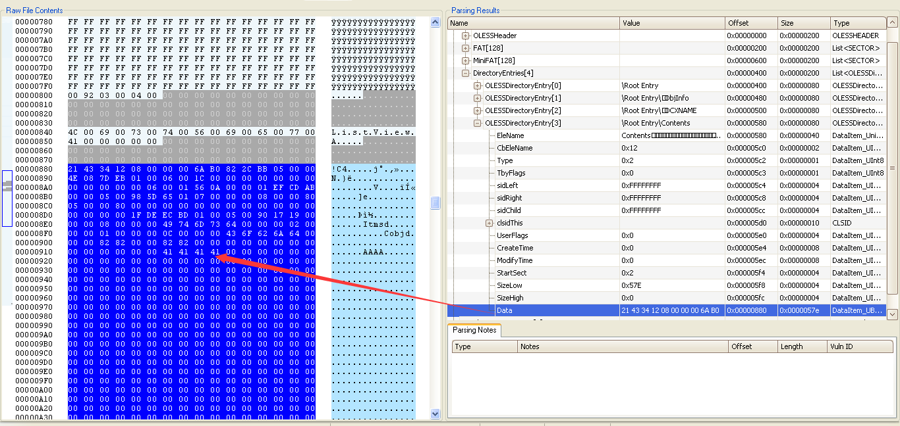
Task: Expand OLESSDirectoryEntry[0] Root Entry node
Action: click(478, 85)
